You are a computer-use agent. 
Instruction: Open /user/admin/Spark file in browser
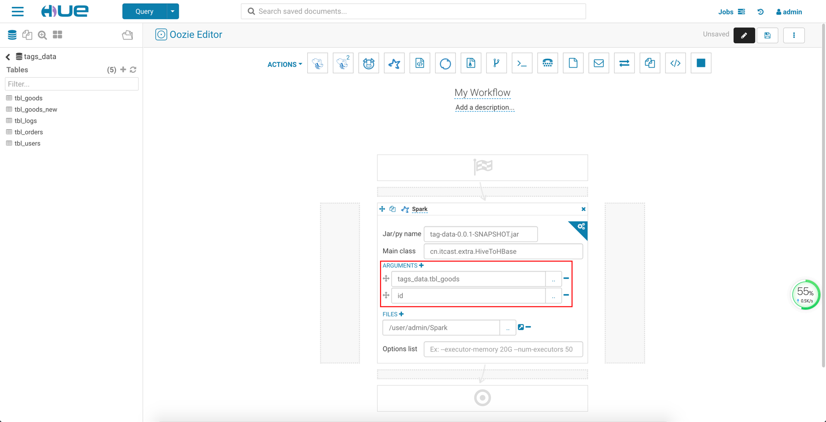pos(521,327)
